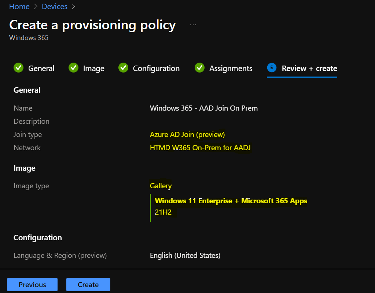Click the 'Network' field label

(x=27, y=148)
